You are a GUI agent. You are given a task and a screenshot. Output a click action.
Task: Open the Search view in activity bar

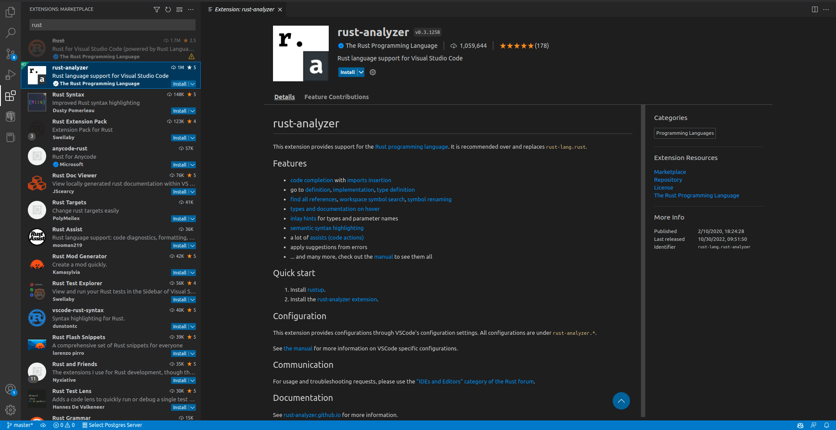10,33
